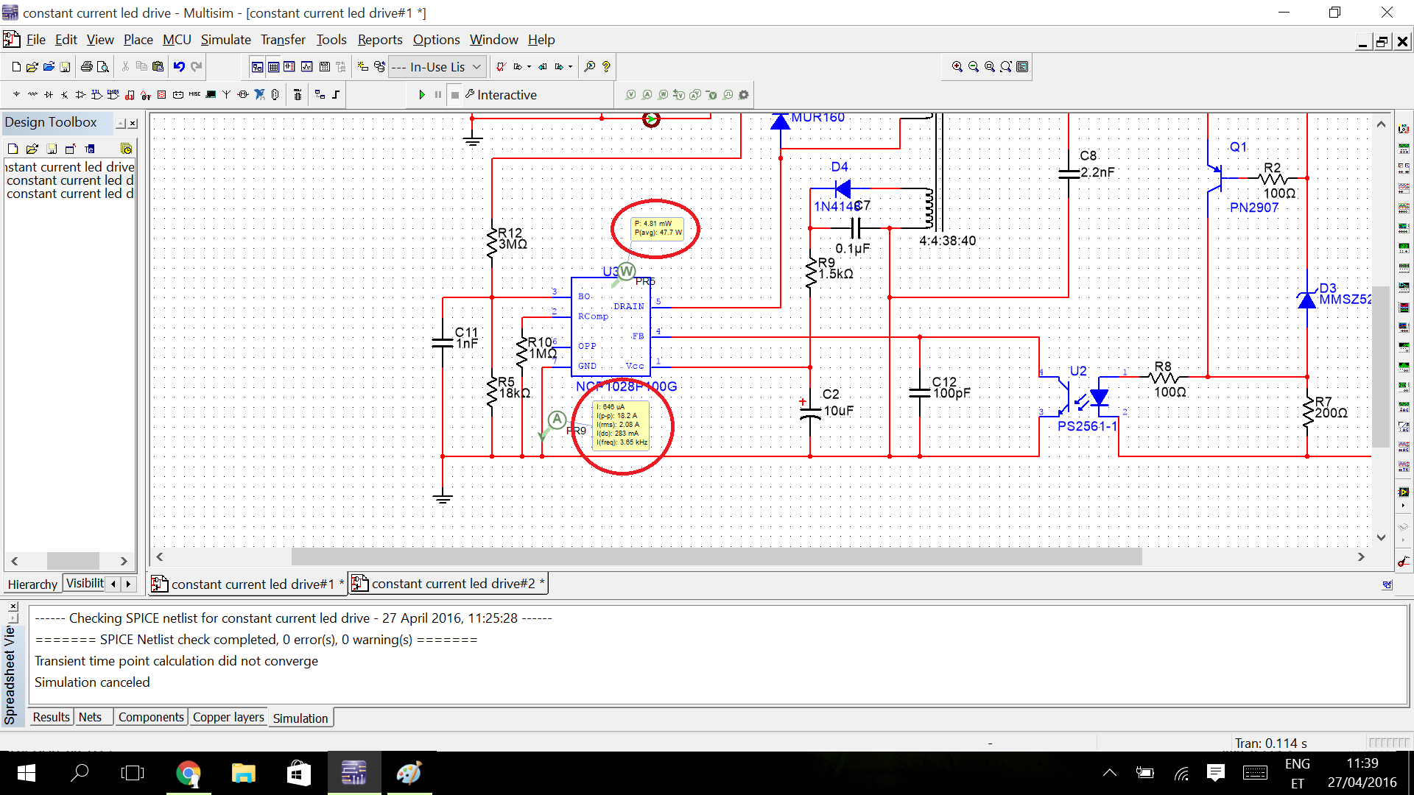Click the vertical scrollbar of the schematic
The image size is (1414, 795).
(1381, 366)
